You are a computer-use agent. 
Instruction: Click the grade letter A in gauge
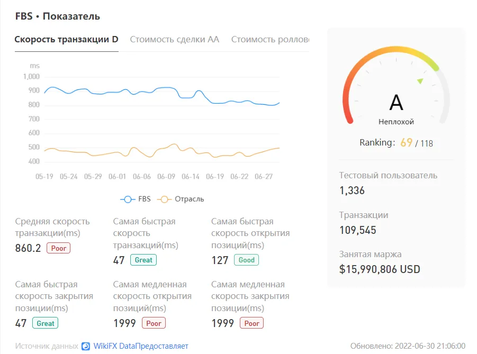pyautogui.click(x=396, y=103)
